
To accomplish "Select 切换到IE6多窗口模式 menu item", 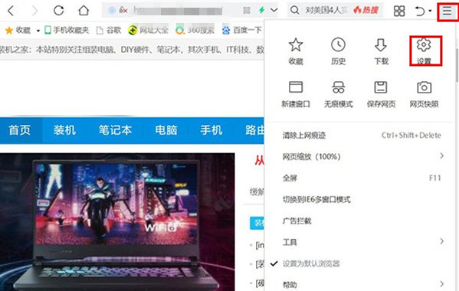I will pyautogui.click(x=362, y=199).
